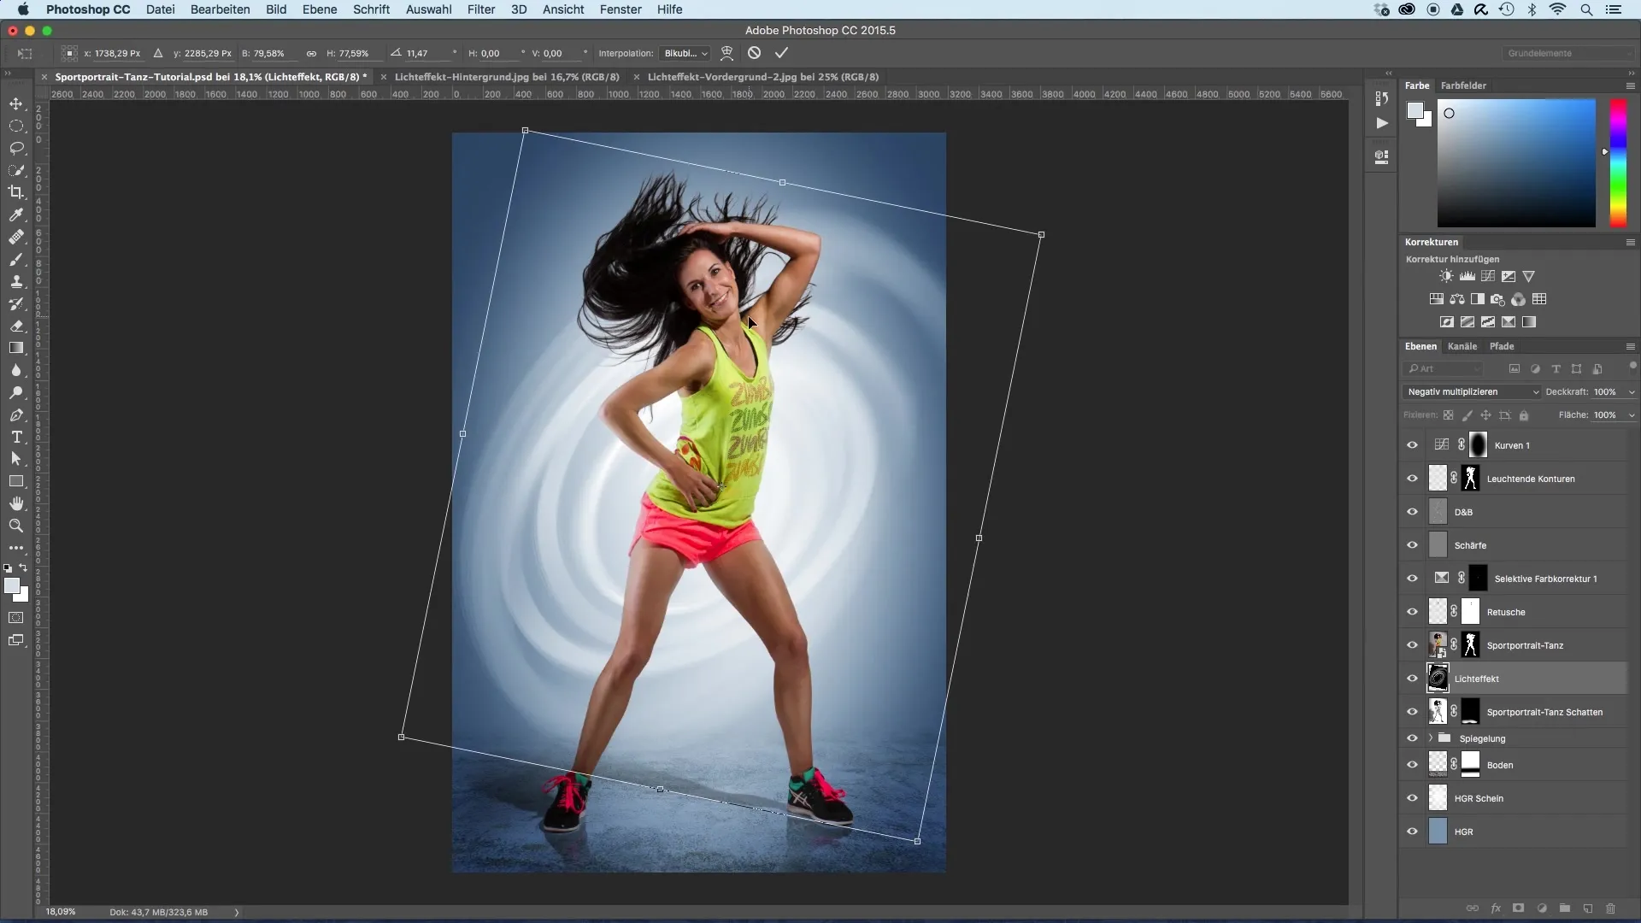Select the Boden layer mask thumbnail

tap(1470, 764)
